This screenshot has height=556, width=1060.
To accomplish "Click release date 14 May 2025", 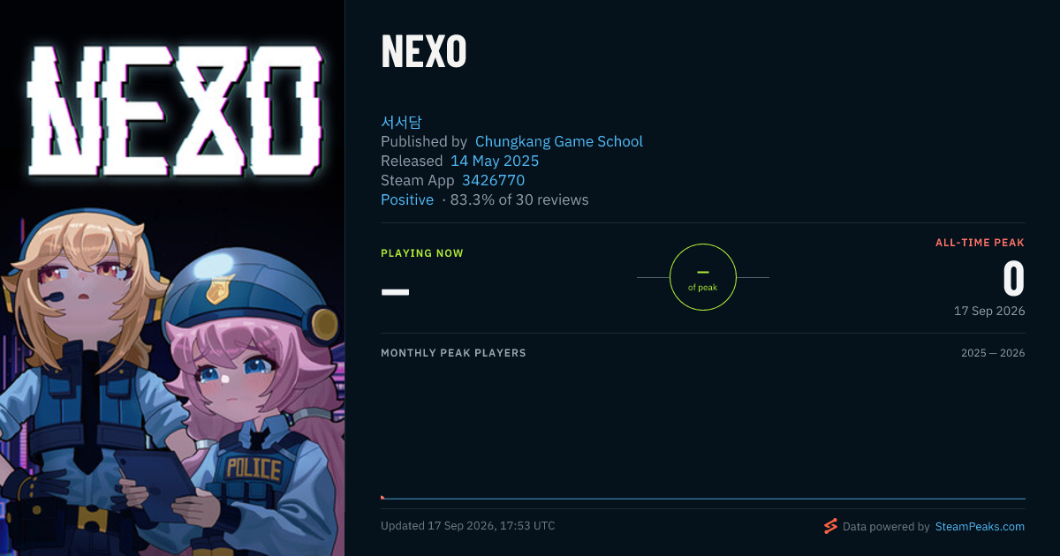I will tap(495, 161).
